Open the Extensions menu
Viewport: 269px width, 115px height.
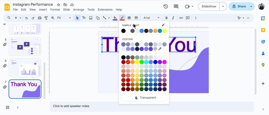(x=105, y=10)
